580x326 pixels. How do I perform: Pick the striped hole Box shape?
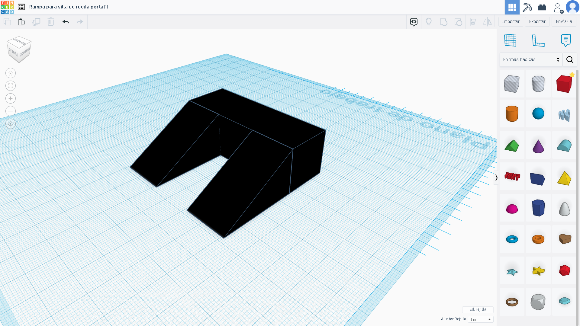512,84
